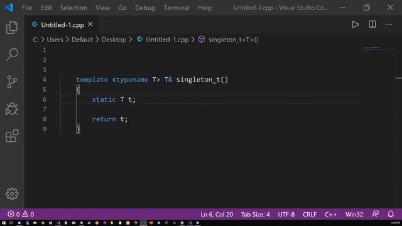Image resolution: width=402 pixels, height=226 pixels.
Task: Click the errors and warnings status item
Action: [21, 214]
